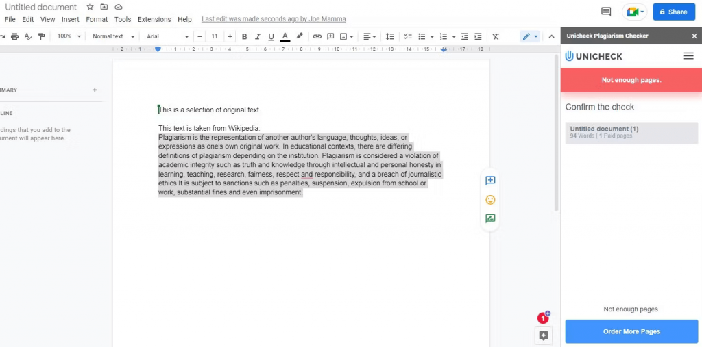Click the clear formatting icon
Viewport: 702px width, 347px height.
[x=496, y=36]
